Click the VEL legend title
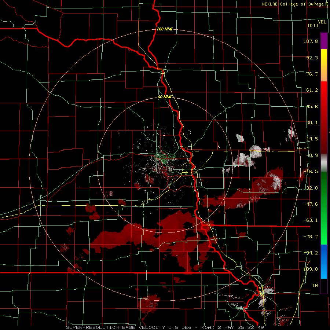Image resolution: width=330 pixels, height=330 pixels. 322,22
